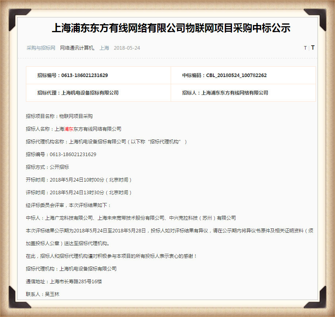The height and width of the screenshot is (317, 335).
Task: Click winner name 上海广龙科技有限公司
Action: [x=69, y=218]
